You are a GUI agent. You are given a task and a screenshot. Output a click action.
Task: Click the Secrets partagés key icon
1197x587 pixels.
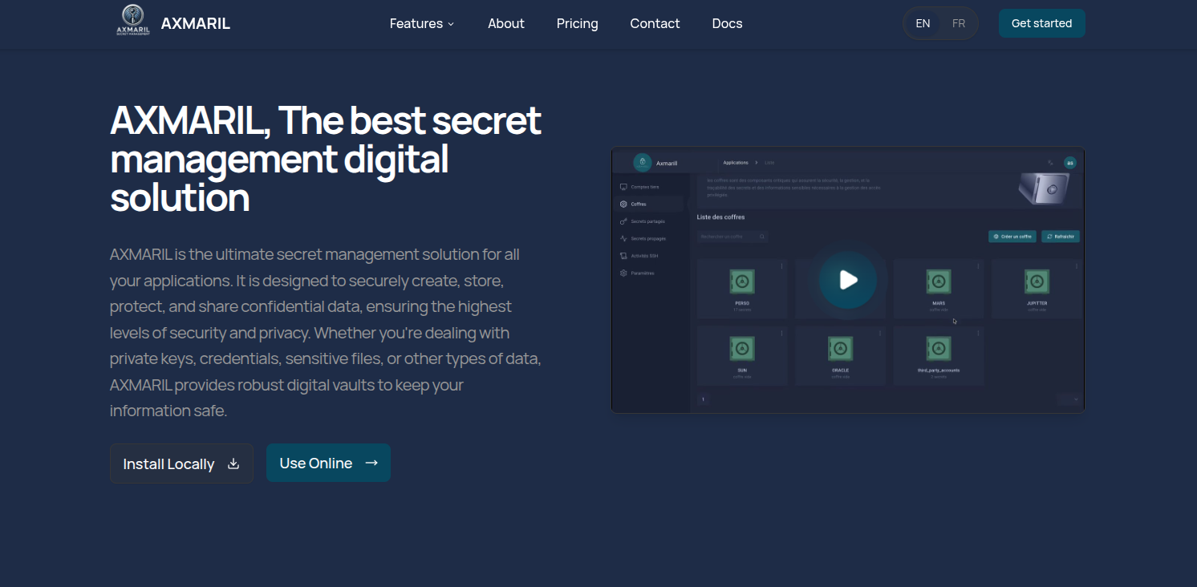(623, 221)
